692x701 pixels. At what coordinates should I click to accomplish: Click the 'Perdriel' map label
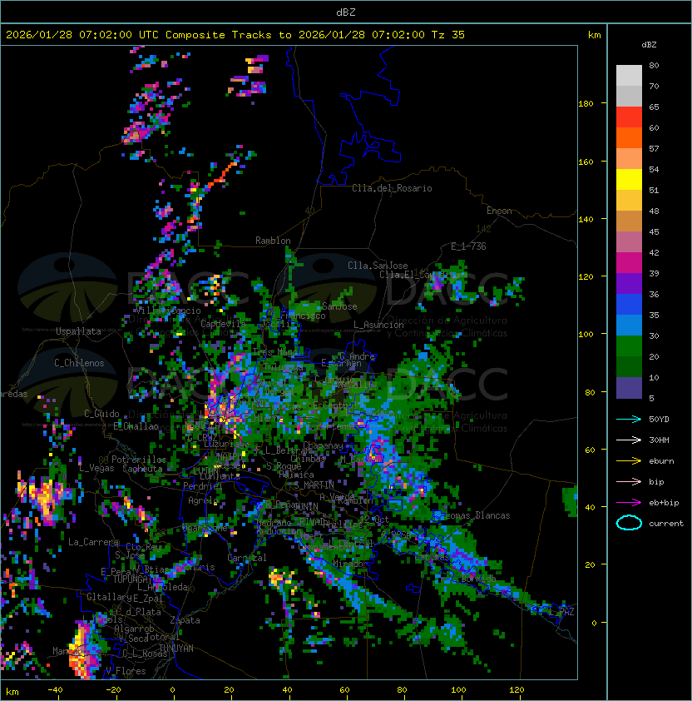(x=202, y=485)
